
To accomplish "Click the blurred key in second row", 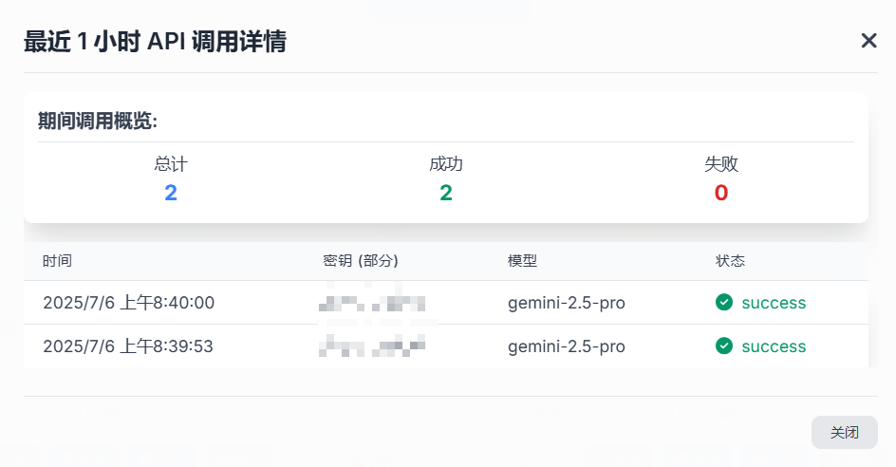I will (372, 346).
